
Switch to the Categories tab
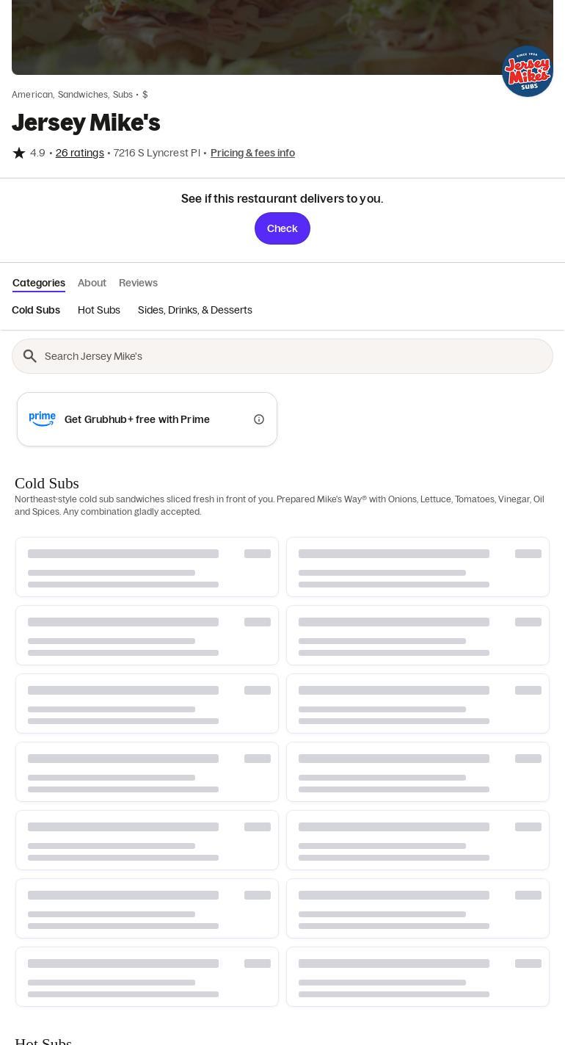click(x=39, y=283)
